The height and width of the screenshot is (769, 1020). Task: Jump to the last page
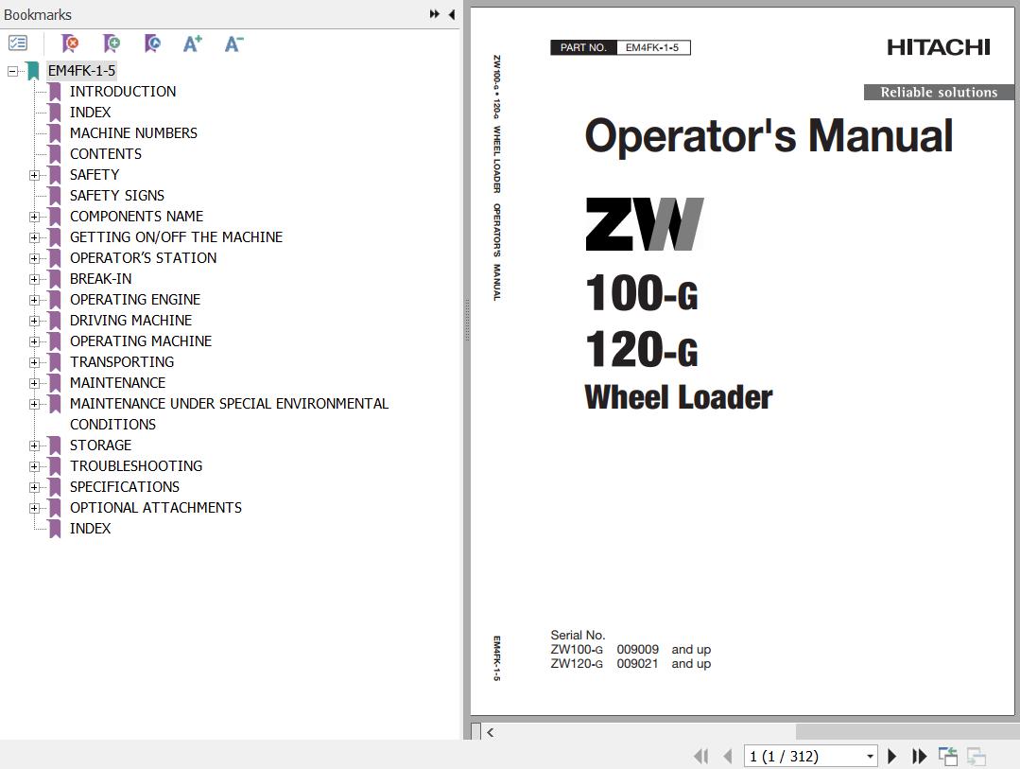919,756
